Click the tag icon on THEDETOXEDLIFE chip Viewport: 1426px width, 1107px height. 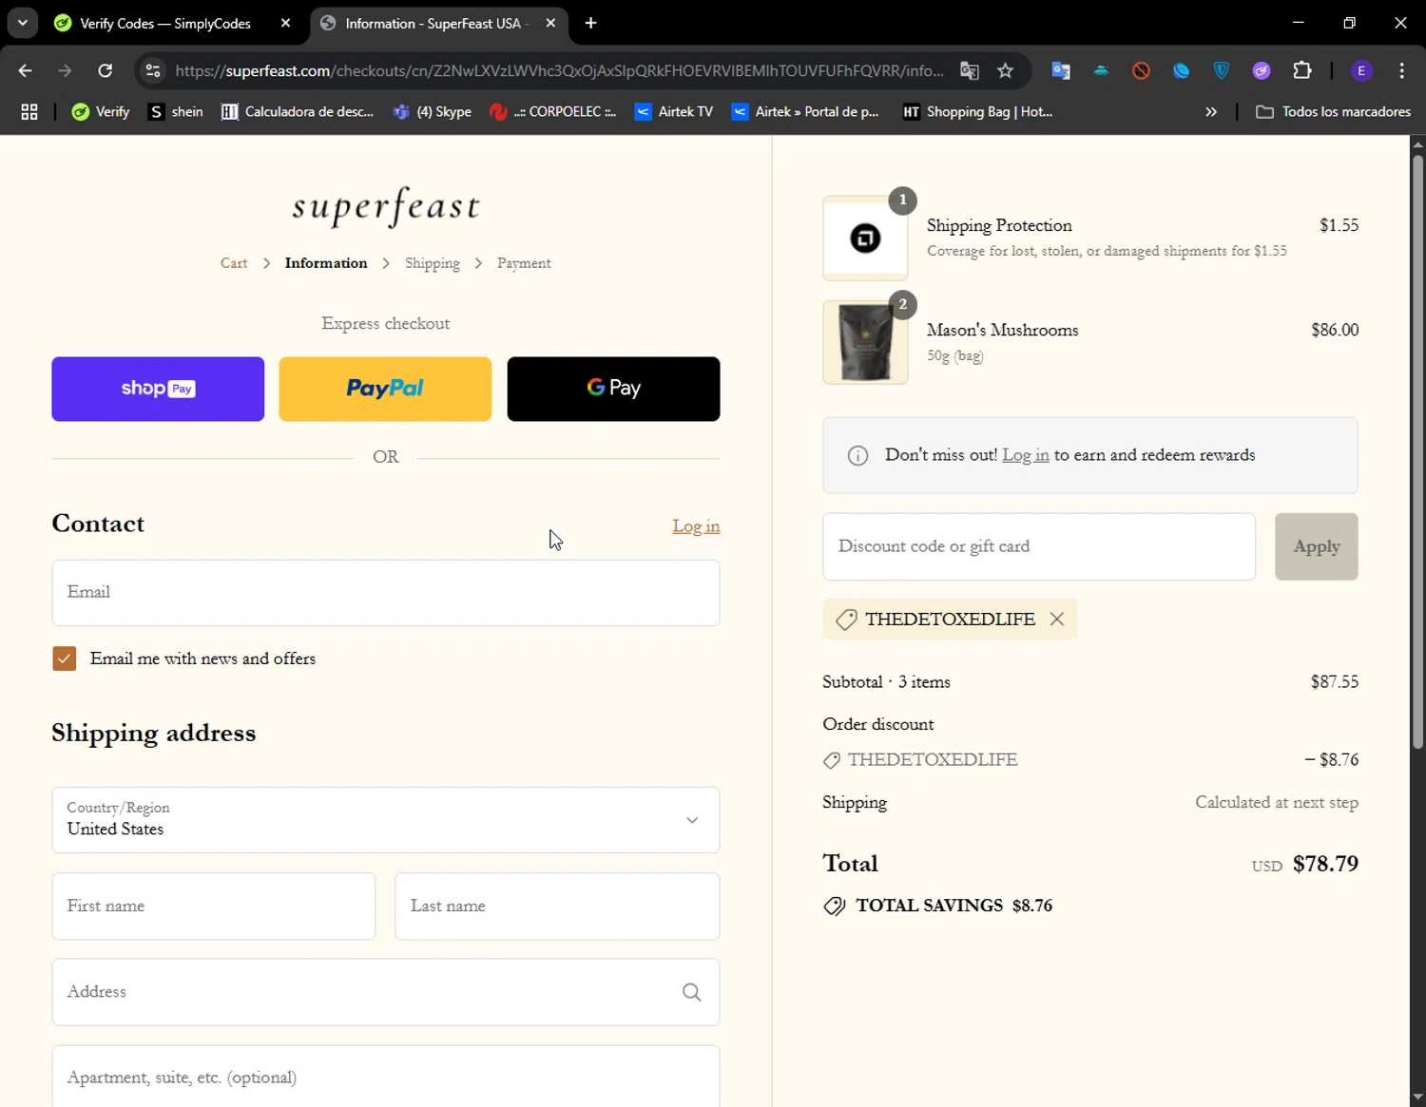pyautogui.click(x=846, y=620)
